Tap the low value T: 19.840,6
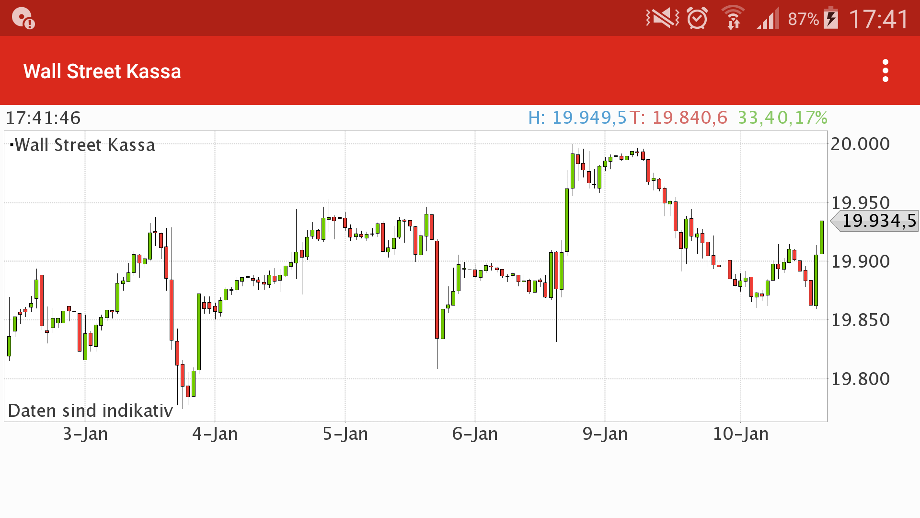Screen dimensions: 920x518 click(x=678, y=118)
